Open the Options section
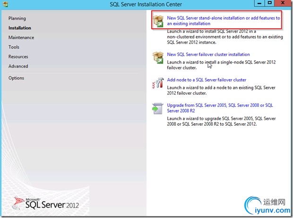Viewport: 293px width, 218px height. (16, 78)
